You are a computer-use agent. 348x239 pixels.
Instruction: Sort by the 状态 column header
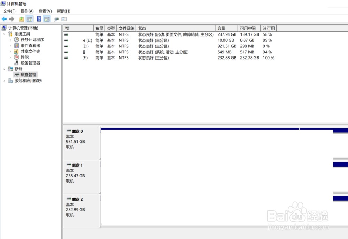point(176,29)
